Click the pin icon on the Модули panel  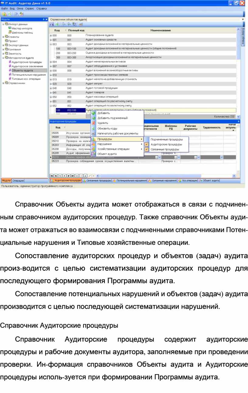coord(43,19)
